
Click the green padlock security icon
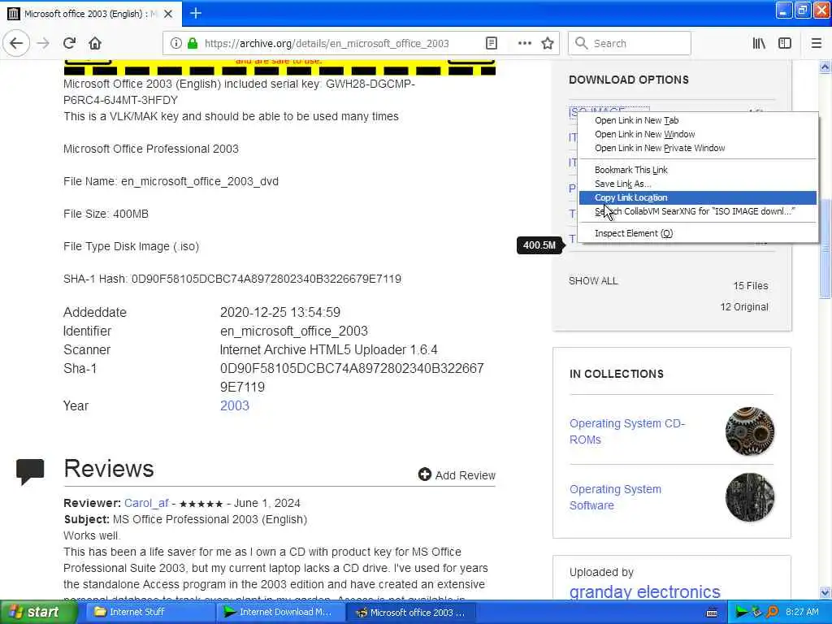193,44
